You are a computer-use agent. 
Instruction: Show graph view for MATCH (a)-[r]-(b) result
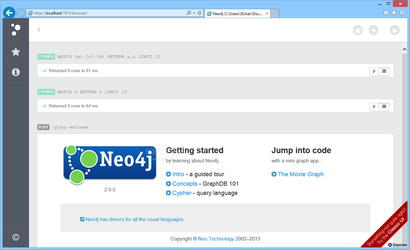point(374,71)
